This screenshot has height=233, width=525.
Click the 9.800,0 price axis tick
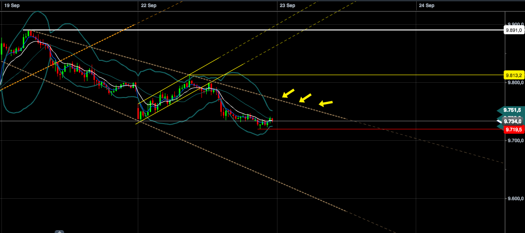coord(515,82)
